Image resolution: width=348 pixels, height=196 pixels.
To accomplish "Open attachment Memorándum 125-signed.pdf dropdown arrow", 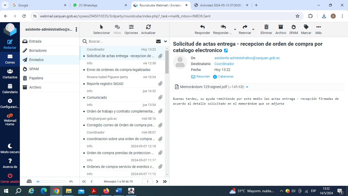I will [x=247, y=87].
